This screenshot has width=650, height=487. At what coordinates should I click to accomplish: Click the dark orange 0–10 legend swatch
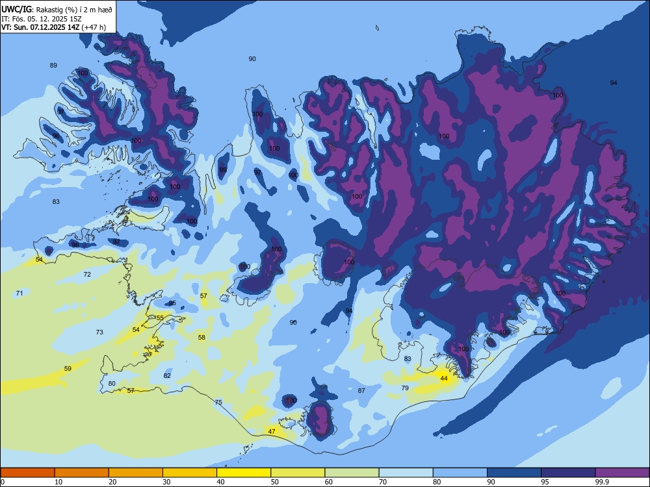tap(28, 473)
